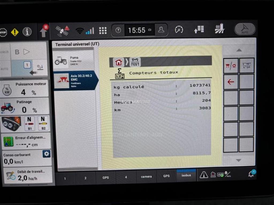Viewport: 274px width, 205px height.
Task: Open the yellow warning diamond alert
Action: [x=15, y=32]
